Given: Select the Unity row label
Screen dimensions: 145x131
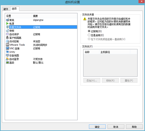Looking at the screenshot, I should coord(12,52).
